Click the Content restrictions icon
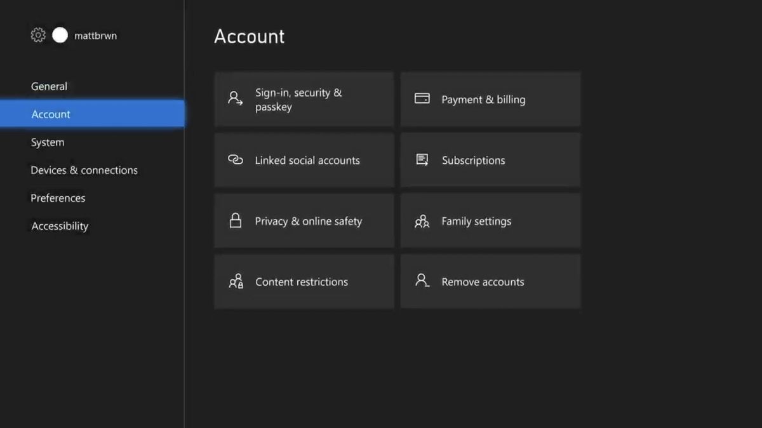The width and height of the screenshot is (762, 428). click(235, 281)
